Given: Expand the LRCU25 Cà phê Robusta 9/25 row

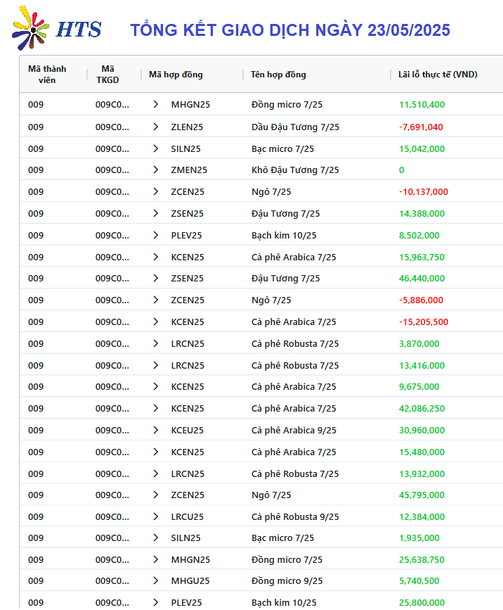Looking at the screenshot, I should [156, 516].
